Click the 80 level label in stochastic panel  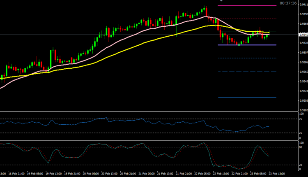pyautogui.click(x=301, y=147)
